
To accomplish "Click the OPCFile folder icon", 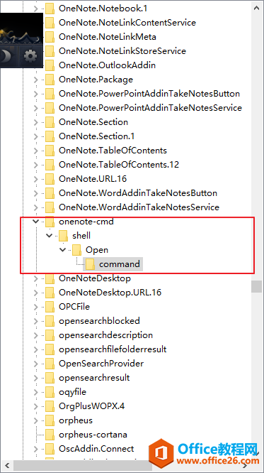I will click(50, 307).
